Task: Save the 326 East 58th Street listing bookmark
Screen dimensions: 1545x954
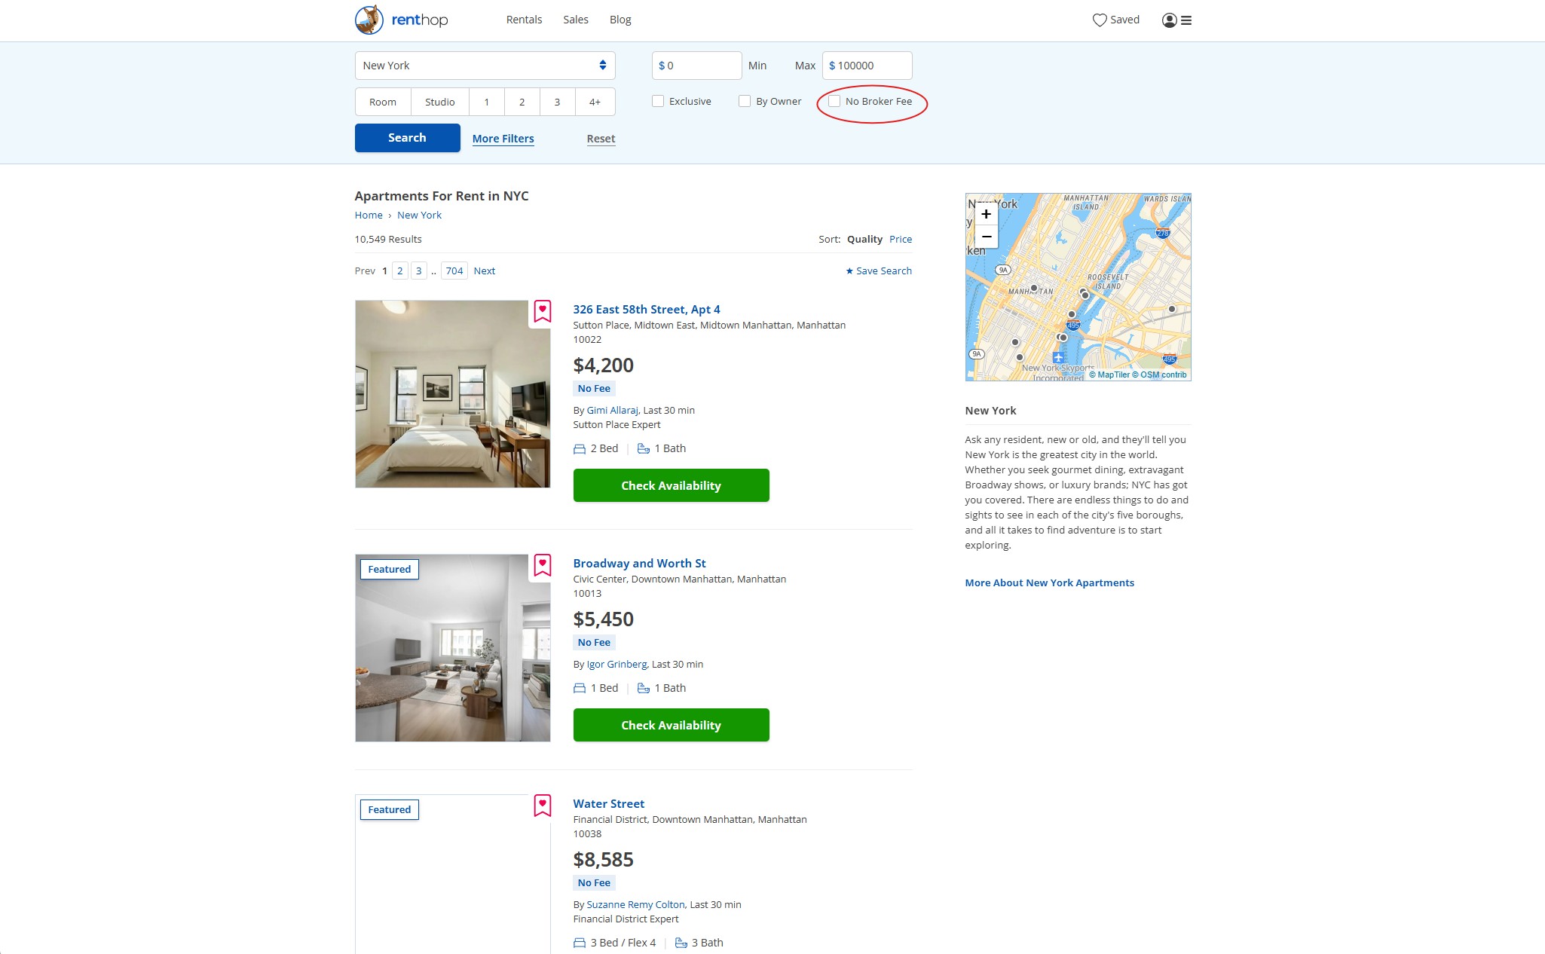Action: pos(543,310)
